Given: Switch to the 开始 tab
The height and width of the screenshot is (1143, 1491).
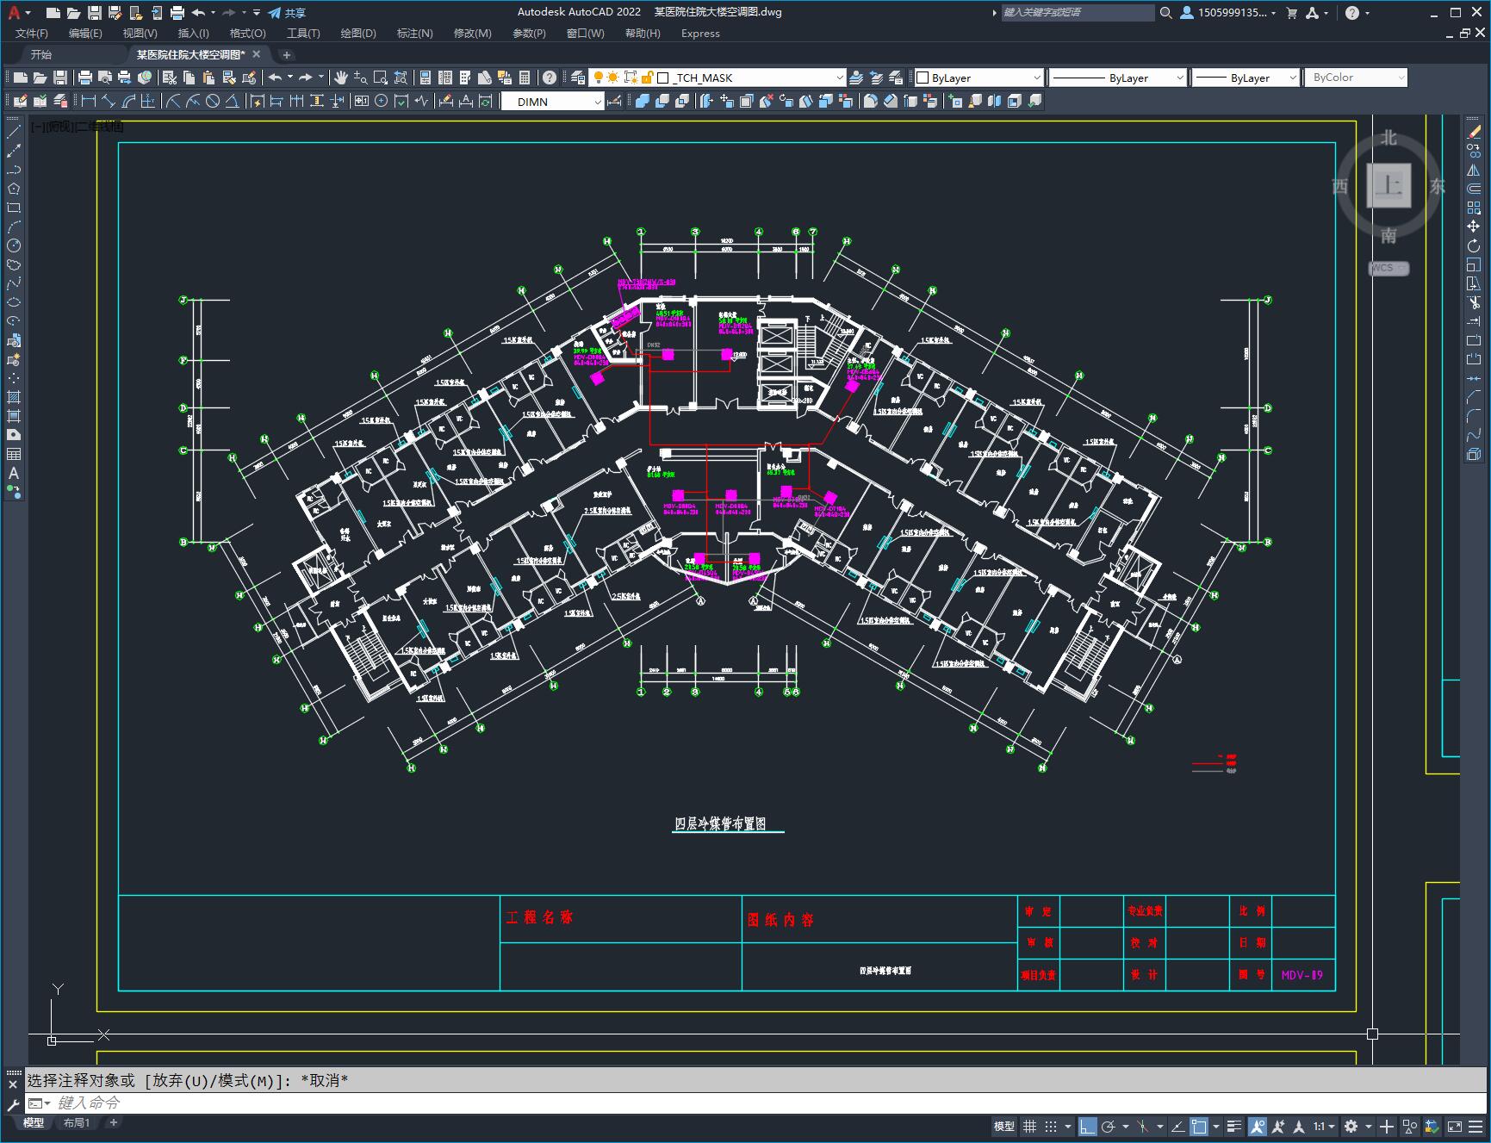Looking at the screenshot, I should pyautogui.click(x=41, y=54).
